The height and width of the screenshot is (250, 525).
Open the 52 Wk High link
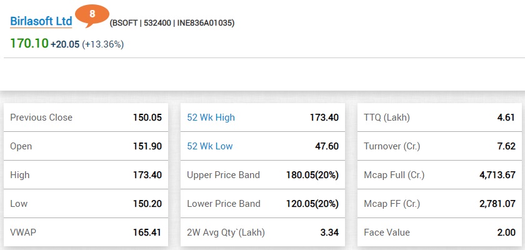point(211,117)
